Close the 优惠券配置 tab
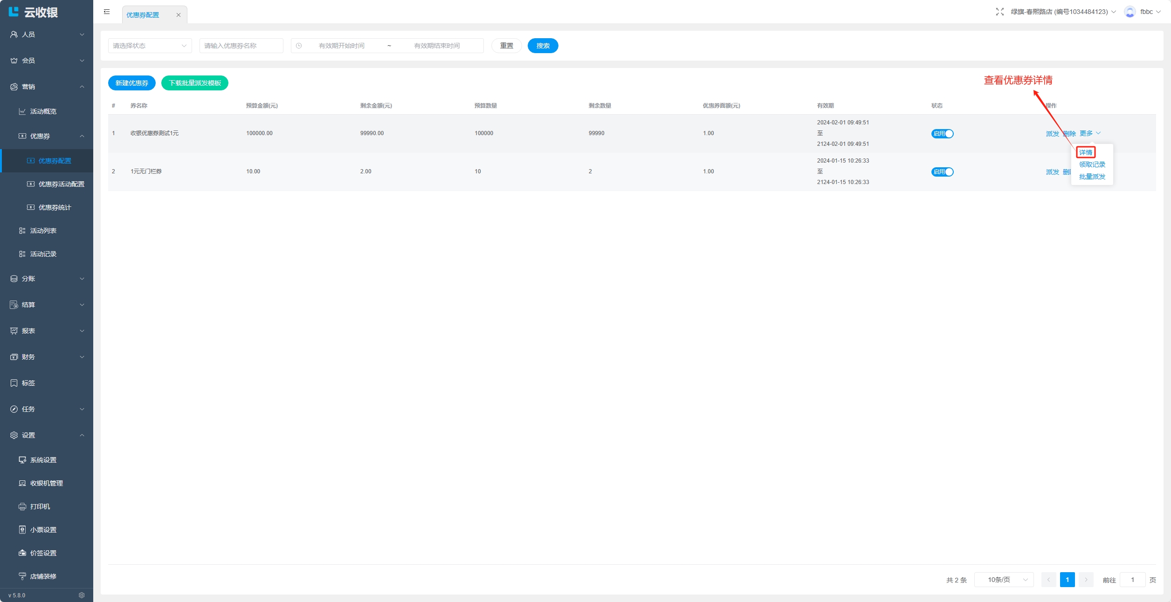Screen dimensions: 1171x602 tap(178, 15)
